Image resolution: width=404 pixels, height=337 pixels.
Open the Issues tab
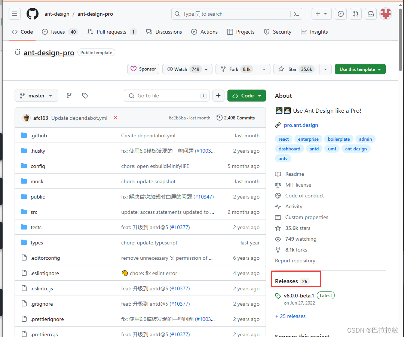[60, 32]
